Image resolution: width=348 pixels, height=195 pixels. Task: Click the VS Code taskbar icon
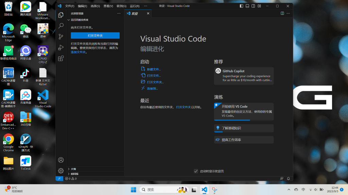[x=204, y=190]
